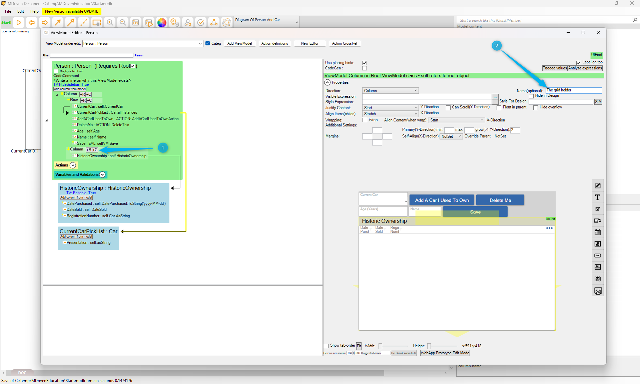Select the calendar widget icon in side palette
Viewport: 640px width, 384px height.
click(x=598, y=232)
